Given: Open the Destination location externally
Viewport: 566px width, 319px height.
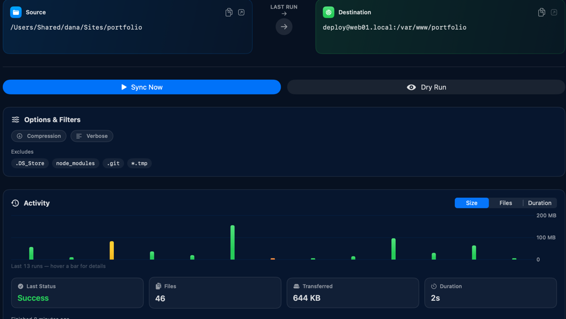Looking at the screenshot, I should coord(554,13).
